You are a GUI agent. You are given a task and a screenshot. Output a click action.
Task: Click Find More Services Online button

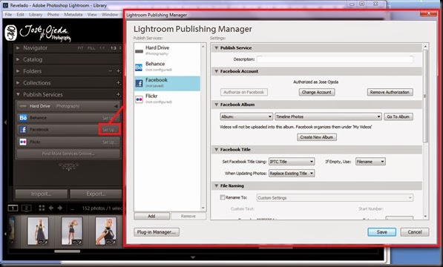(68, 154)
